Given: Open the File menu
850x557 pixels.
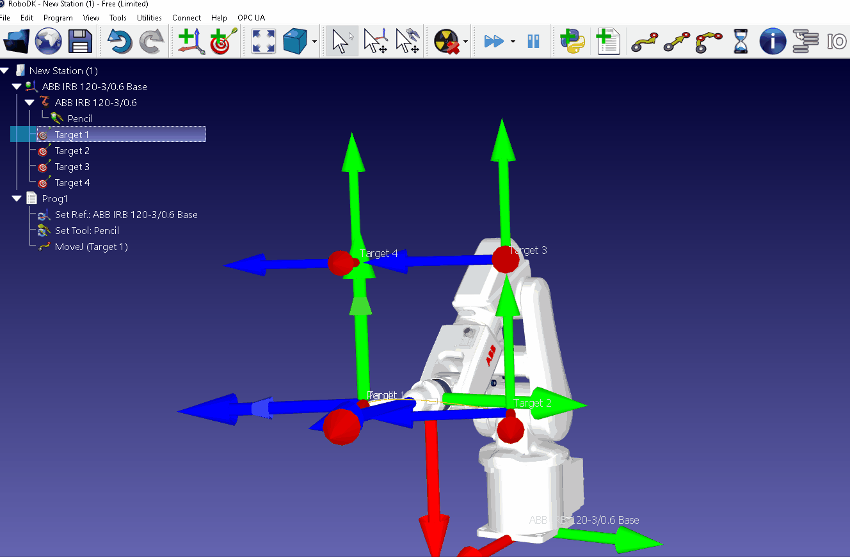Looking at the screenshot, I should pyautogui.click(x=4, y=18).
